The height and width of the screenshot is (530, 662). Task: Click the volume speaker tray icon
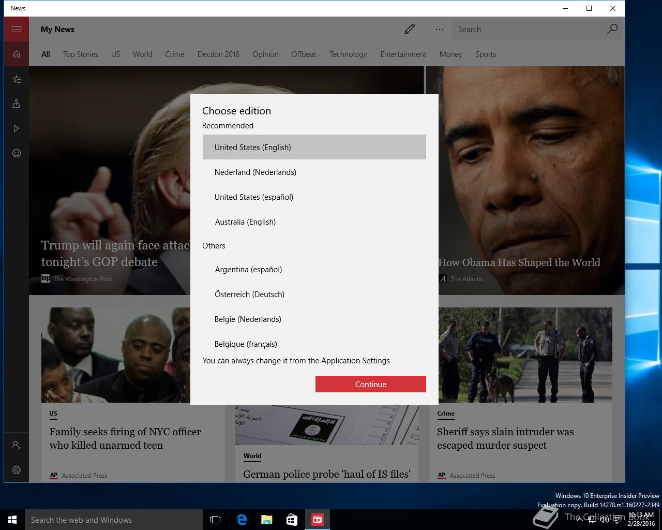(x=605, y=520)
